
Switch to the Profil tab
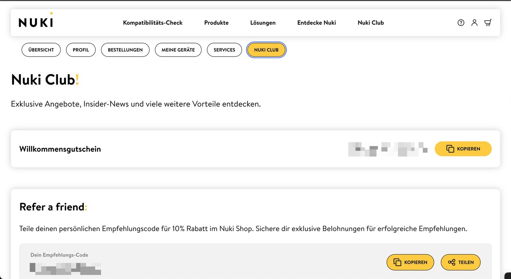(81, 50)
